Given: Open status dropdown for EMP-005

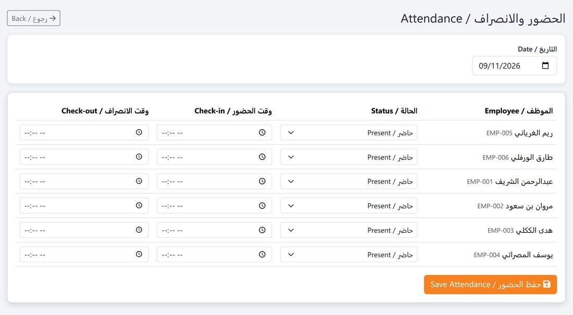Looking at the screenshot, I should 348,133.
